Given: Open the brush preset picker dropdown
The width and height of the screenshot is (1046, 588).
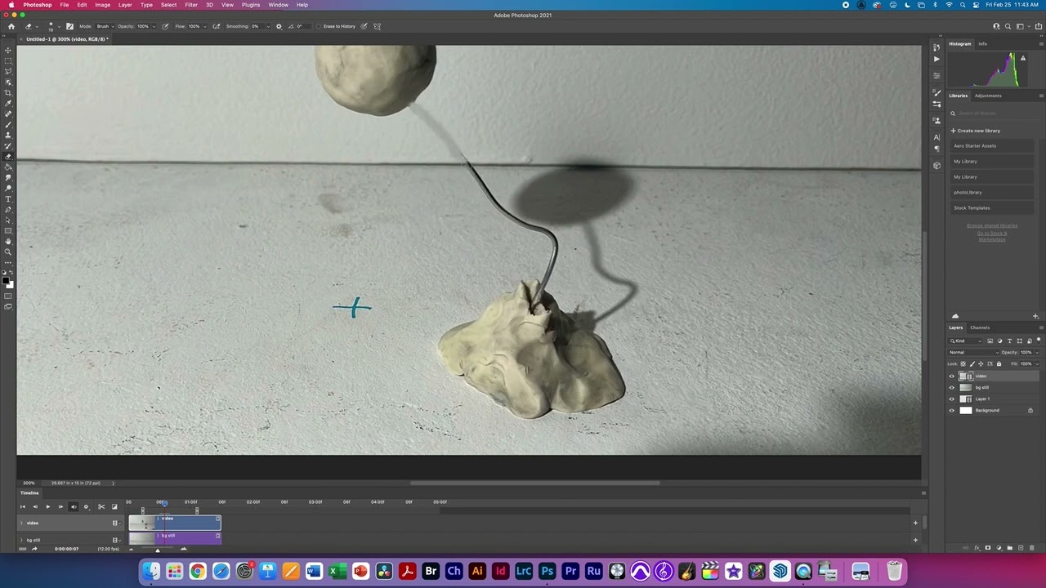Looking at the screenshot, I should point(59,26).
